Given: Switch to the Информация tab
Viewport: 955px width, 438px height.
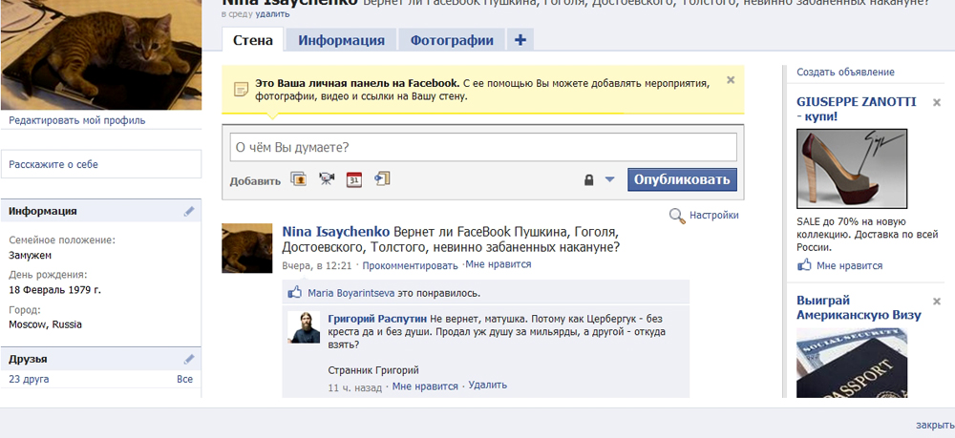Looking at the screenshot, I should 341,40.
